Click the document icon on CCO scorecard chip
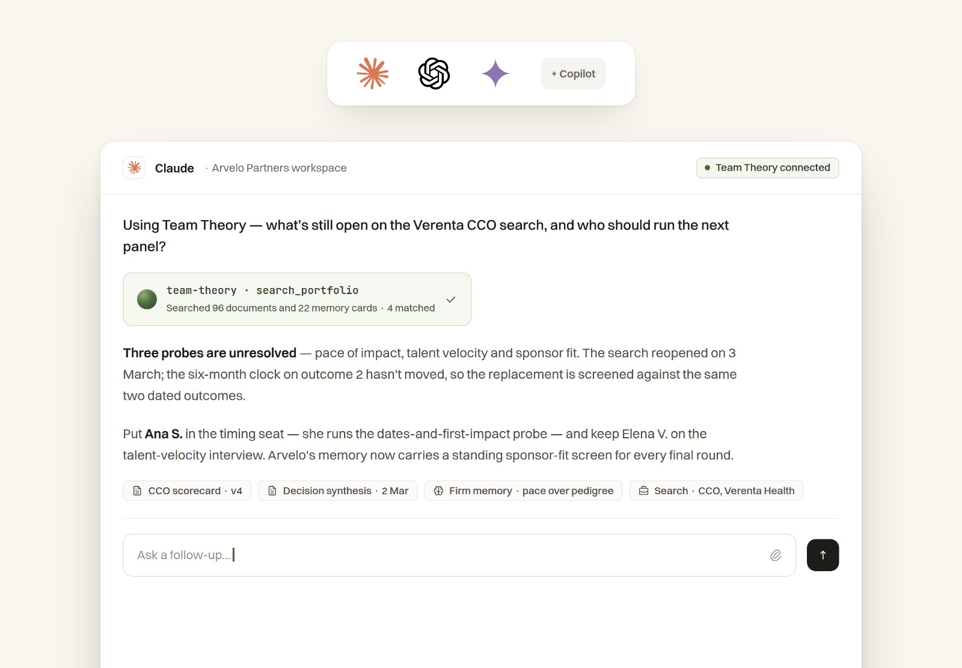 137,491
